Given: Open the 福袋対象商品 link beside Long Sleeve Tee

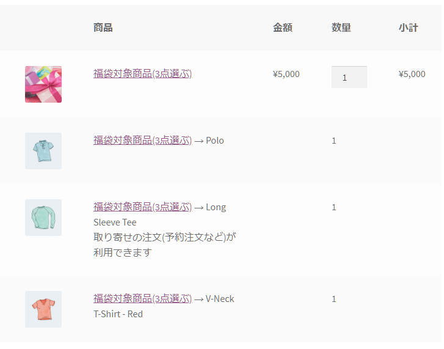Looking at the screenshot, I should tap(143, 207).
